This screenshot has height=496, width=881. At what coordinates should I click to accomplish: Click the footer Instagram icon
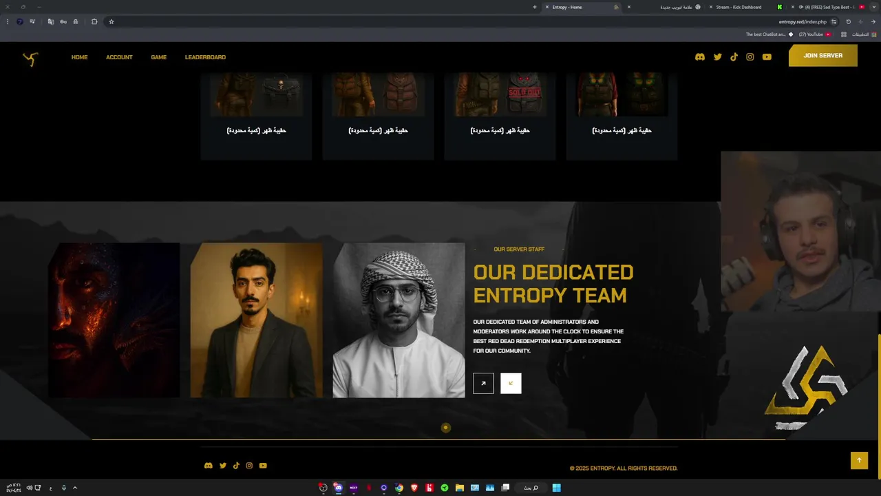pos(249,466)
